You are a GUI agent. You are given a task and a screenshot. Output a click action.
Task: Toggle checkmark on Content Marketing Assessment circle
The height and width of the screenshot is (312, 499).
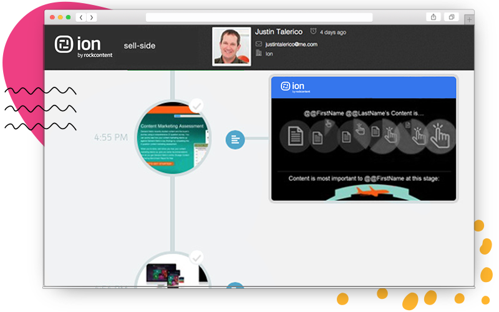(197, 106)
